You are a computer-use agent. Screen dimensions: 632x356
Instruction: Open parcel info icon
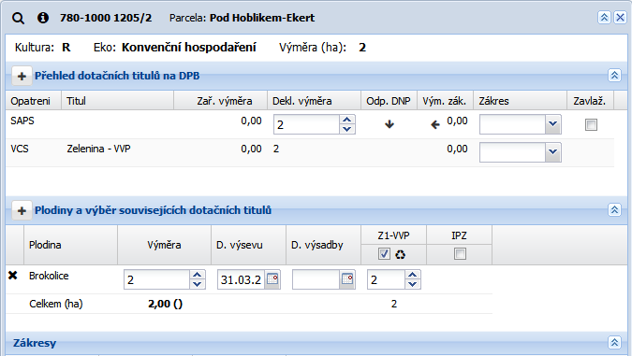pos(43,18)
